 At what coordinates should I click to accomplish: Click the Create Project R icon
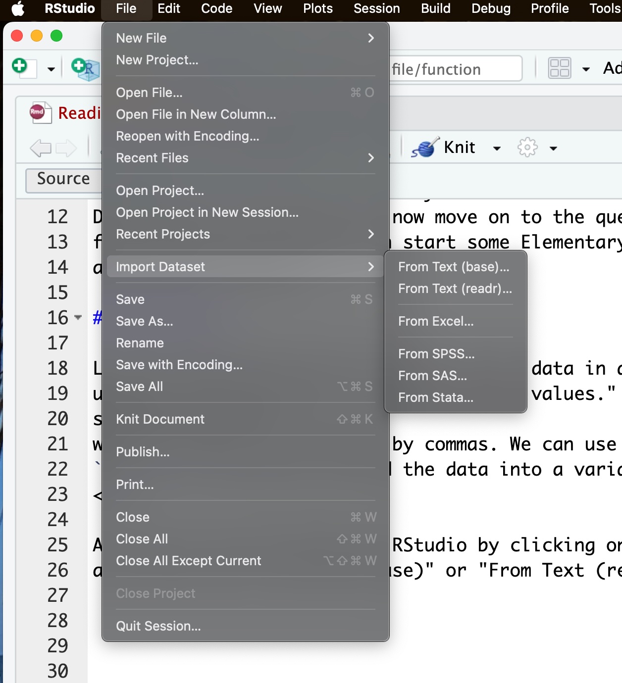[84, 68]
